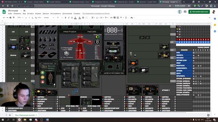
Task: Click the СИЛА skill row label
Action: point(184,53)
